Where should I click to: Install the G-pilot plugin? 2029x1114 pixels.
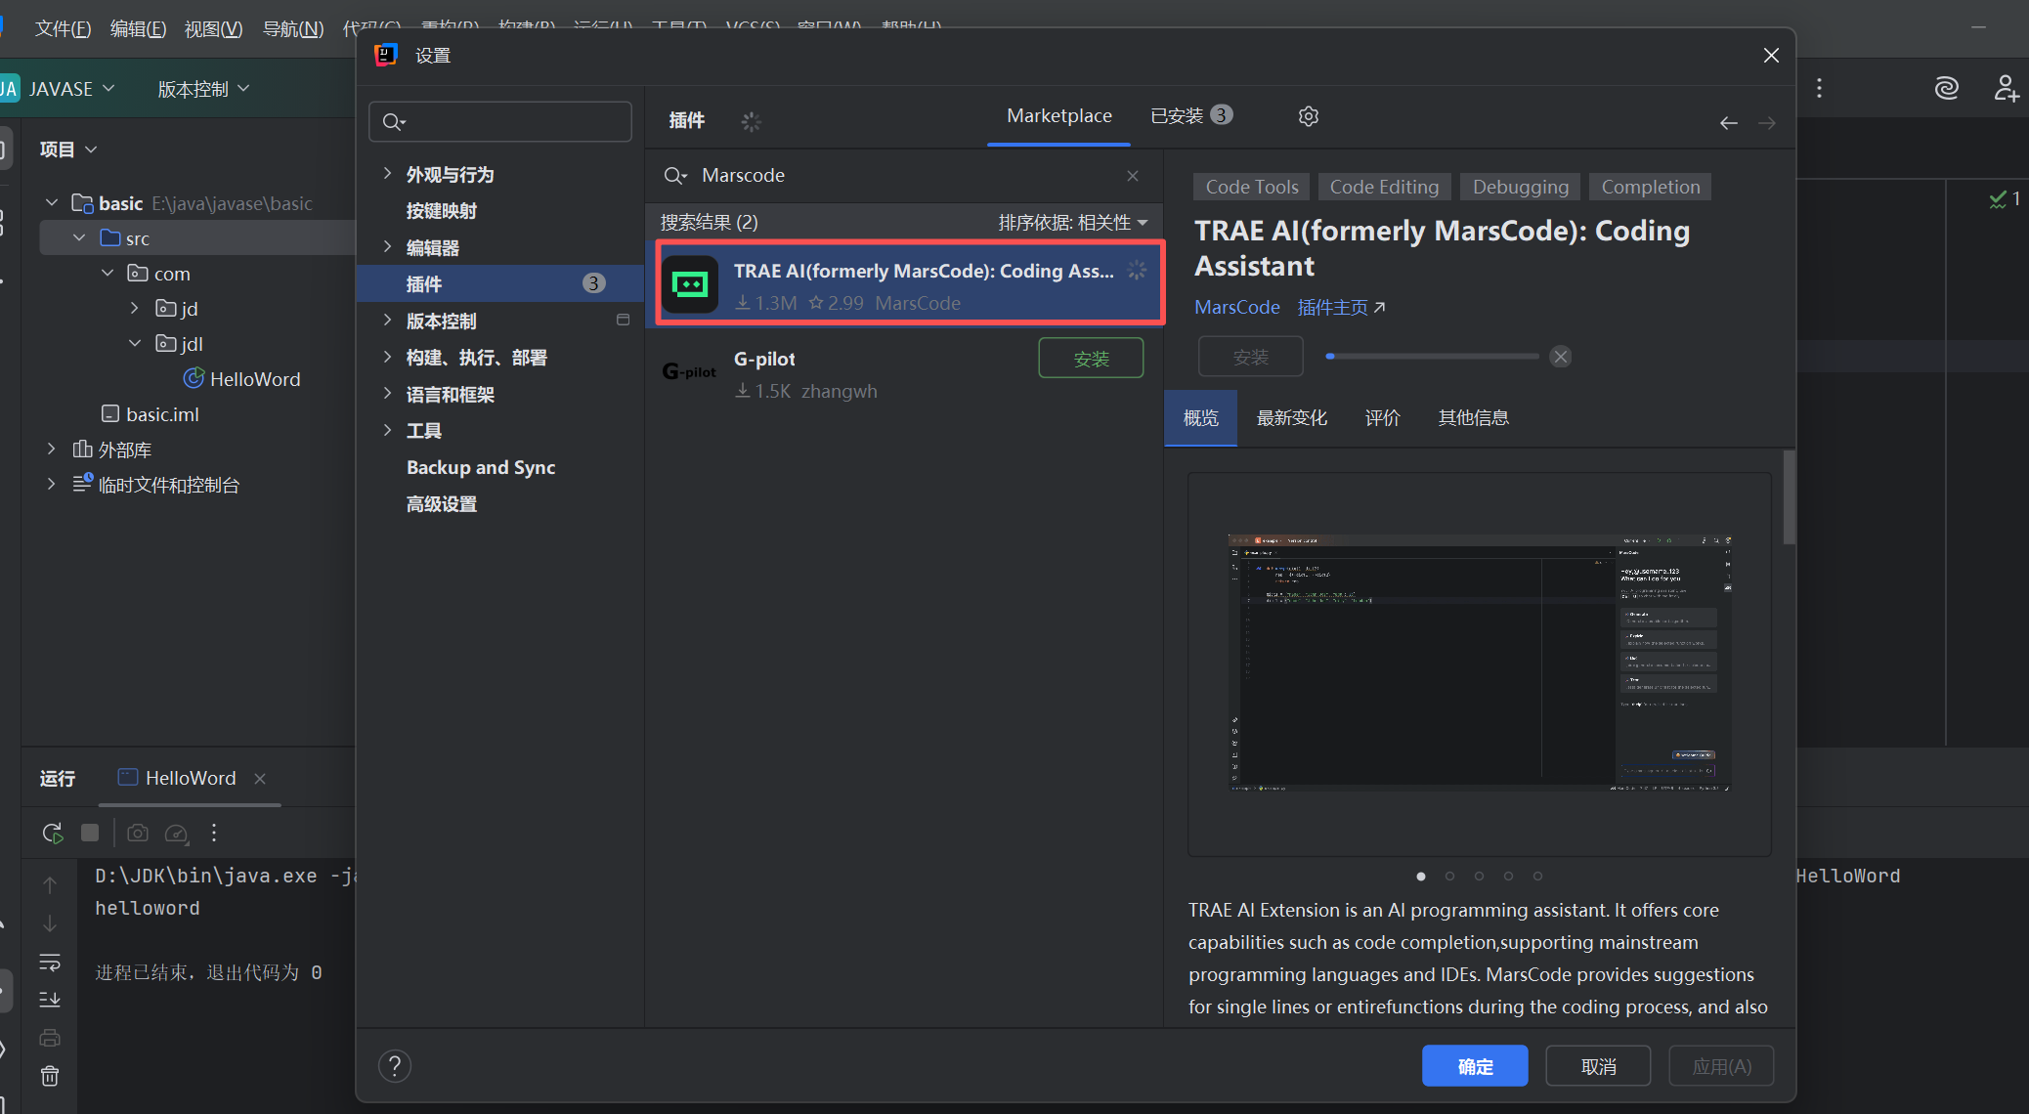click(1090, 359)
